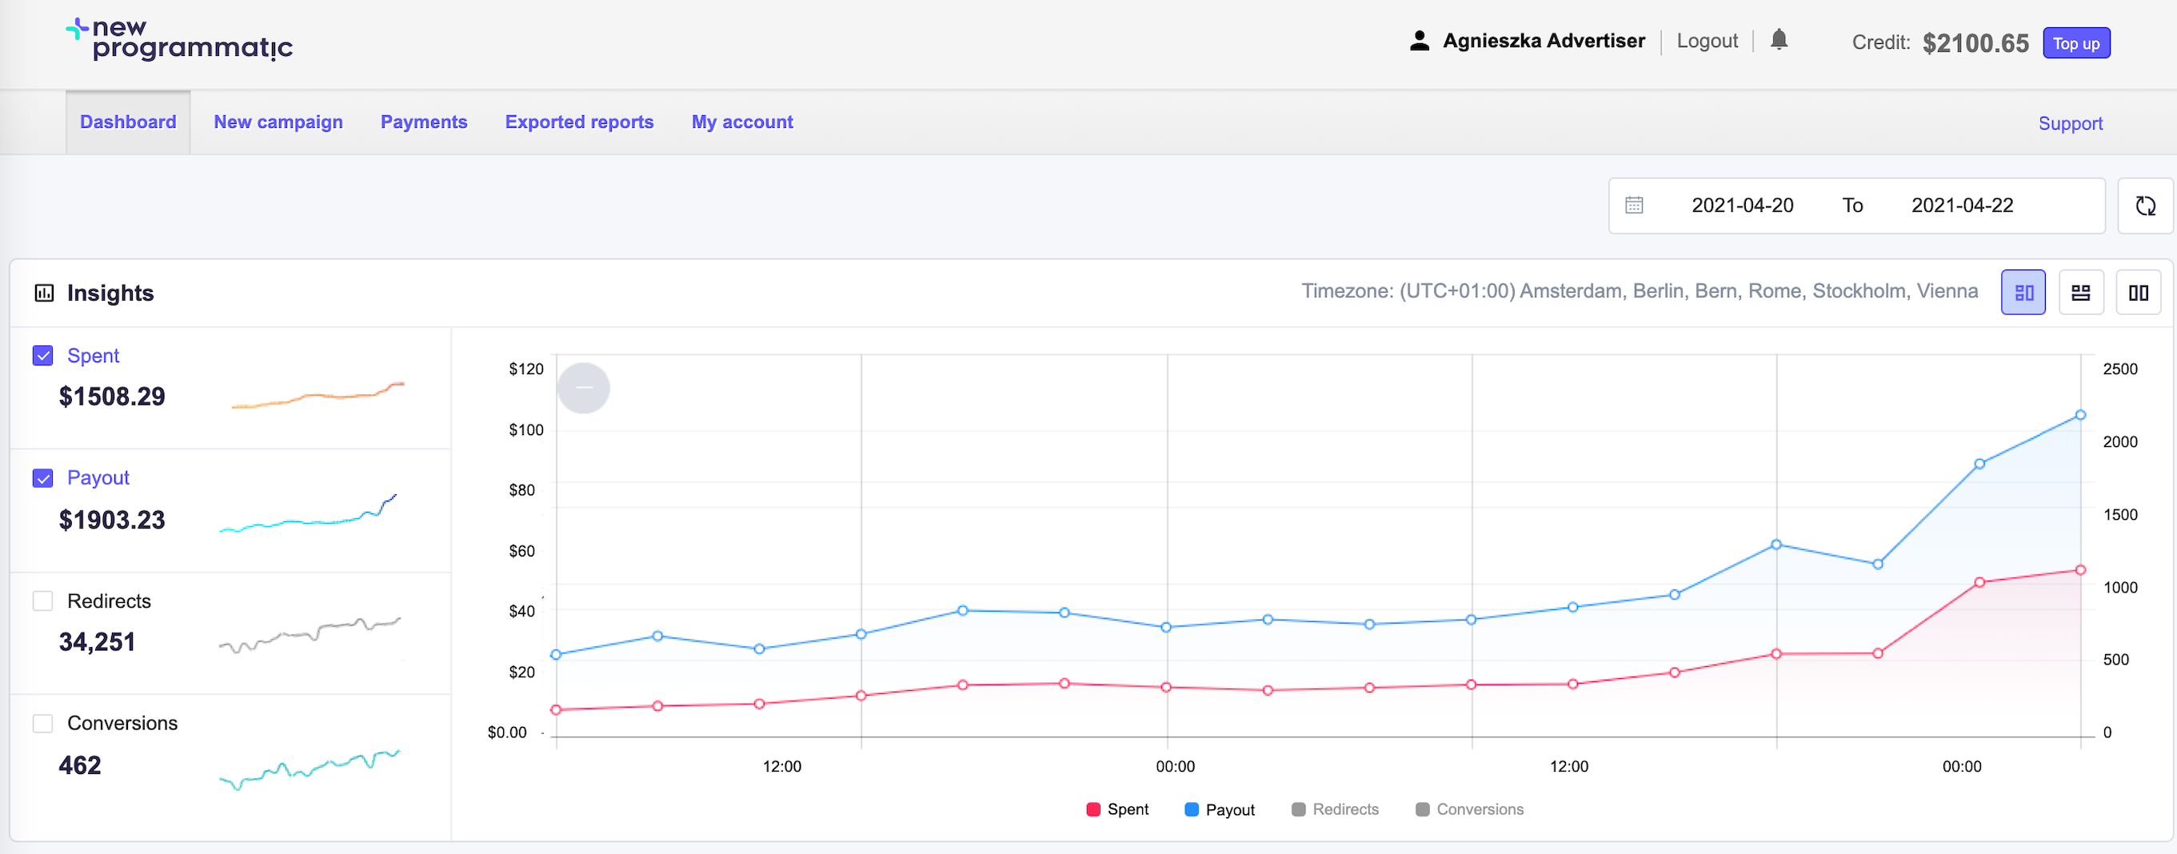Click the Insights heading

click(110, 293)
